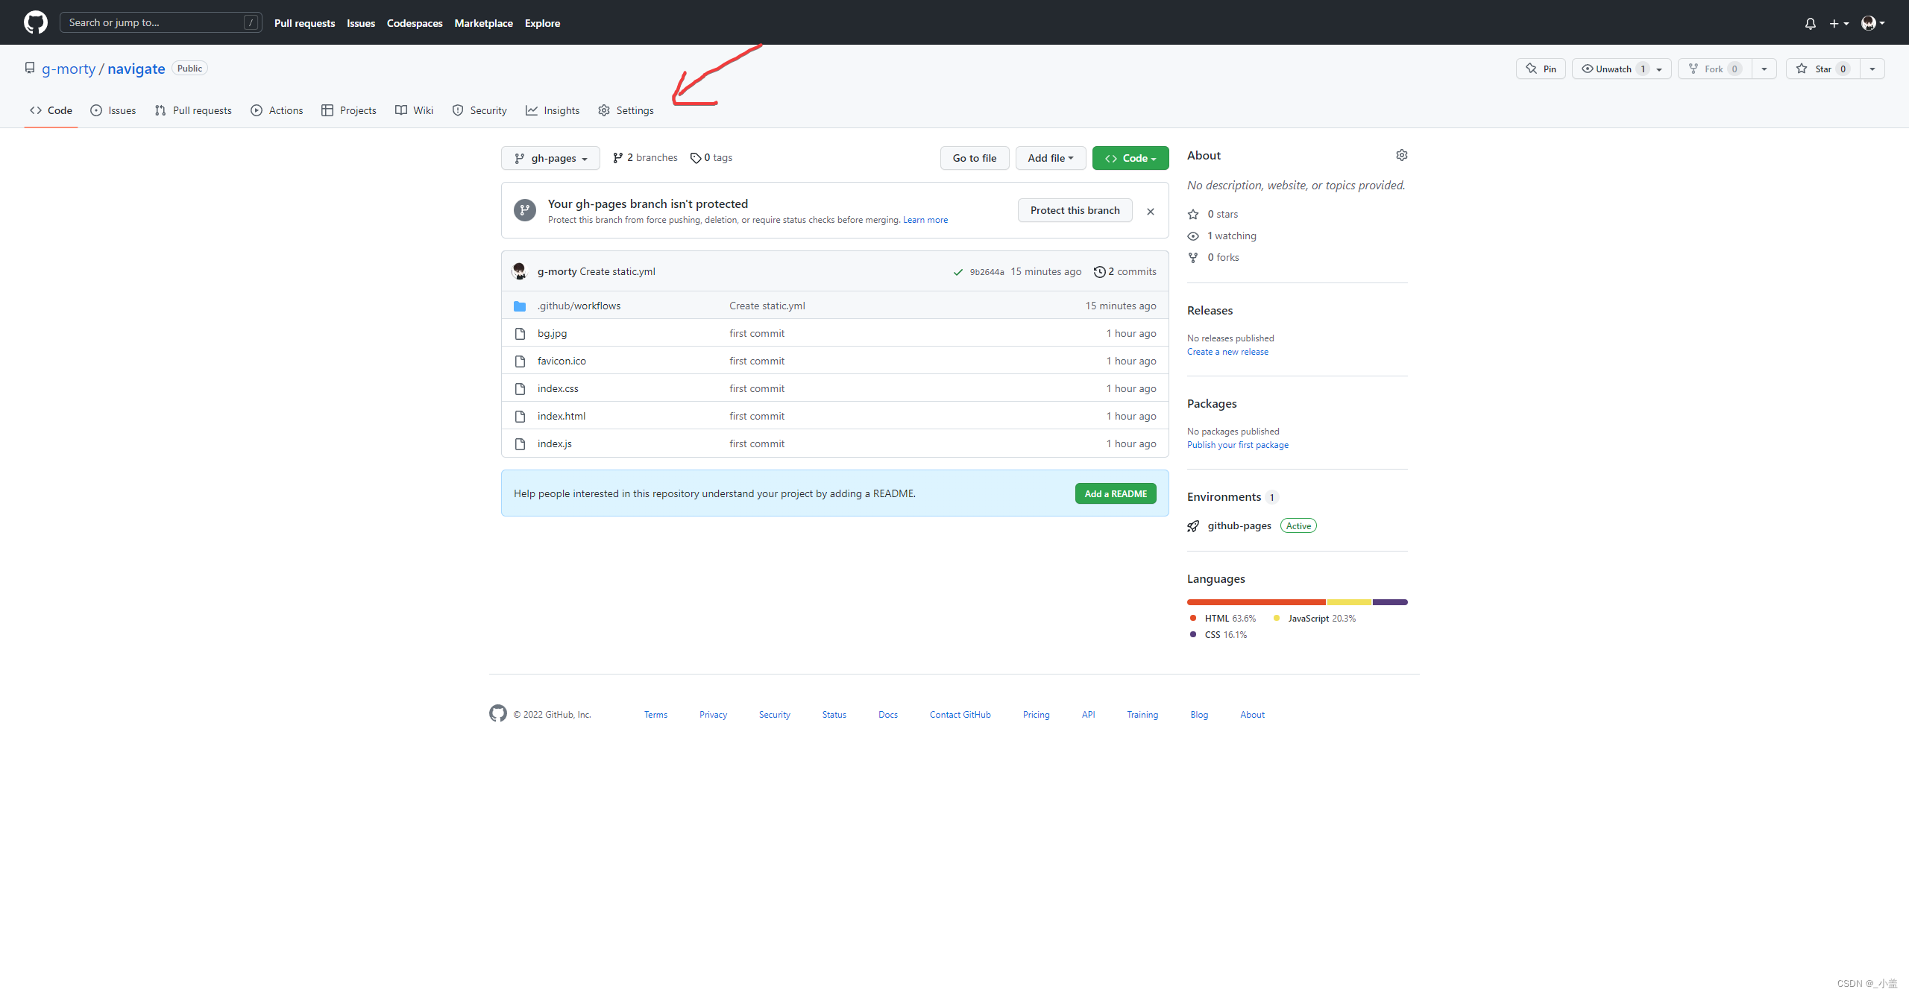View the 0 tags link
This screenshot has height=995, width=1909.
[711, 157]
